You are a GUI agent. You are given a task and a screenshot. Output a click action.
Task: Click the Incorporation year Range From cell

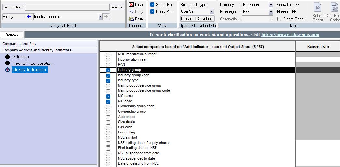[x=318, y=60]
